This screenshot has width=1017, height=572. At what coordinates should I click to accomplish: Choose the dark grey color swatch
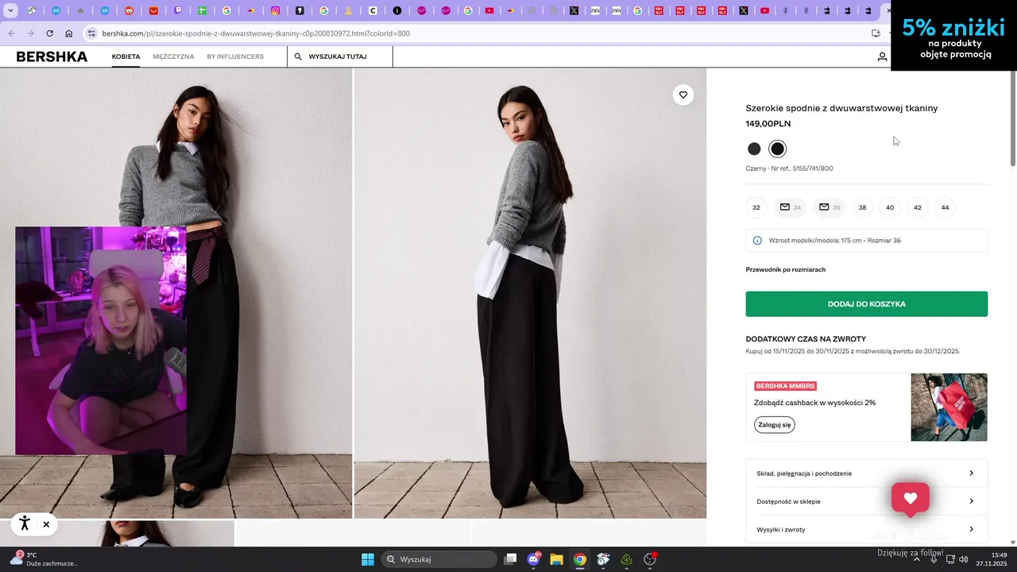[x=754, y=149]
